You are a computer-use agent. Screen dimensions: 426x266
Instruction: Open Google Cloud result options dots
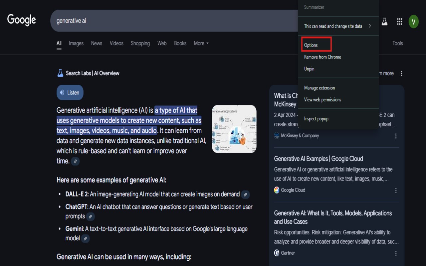point(396,191)
